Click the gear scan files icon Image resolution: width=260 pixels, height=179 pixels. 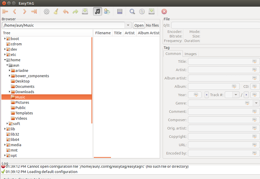(46, 12)
